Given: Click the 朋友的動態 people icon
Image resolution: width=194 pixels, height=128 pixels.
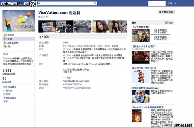Looking at the screenshot, I should point(5,43).
